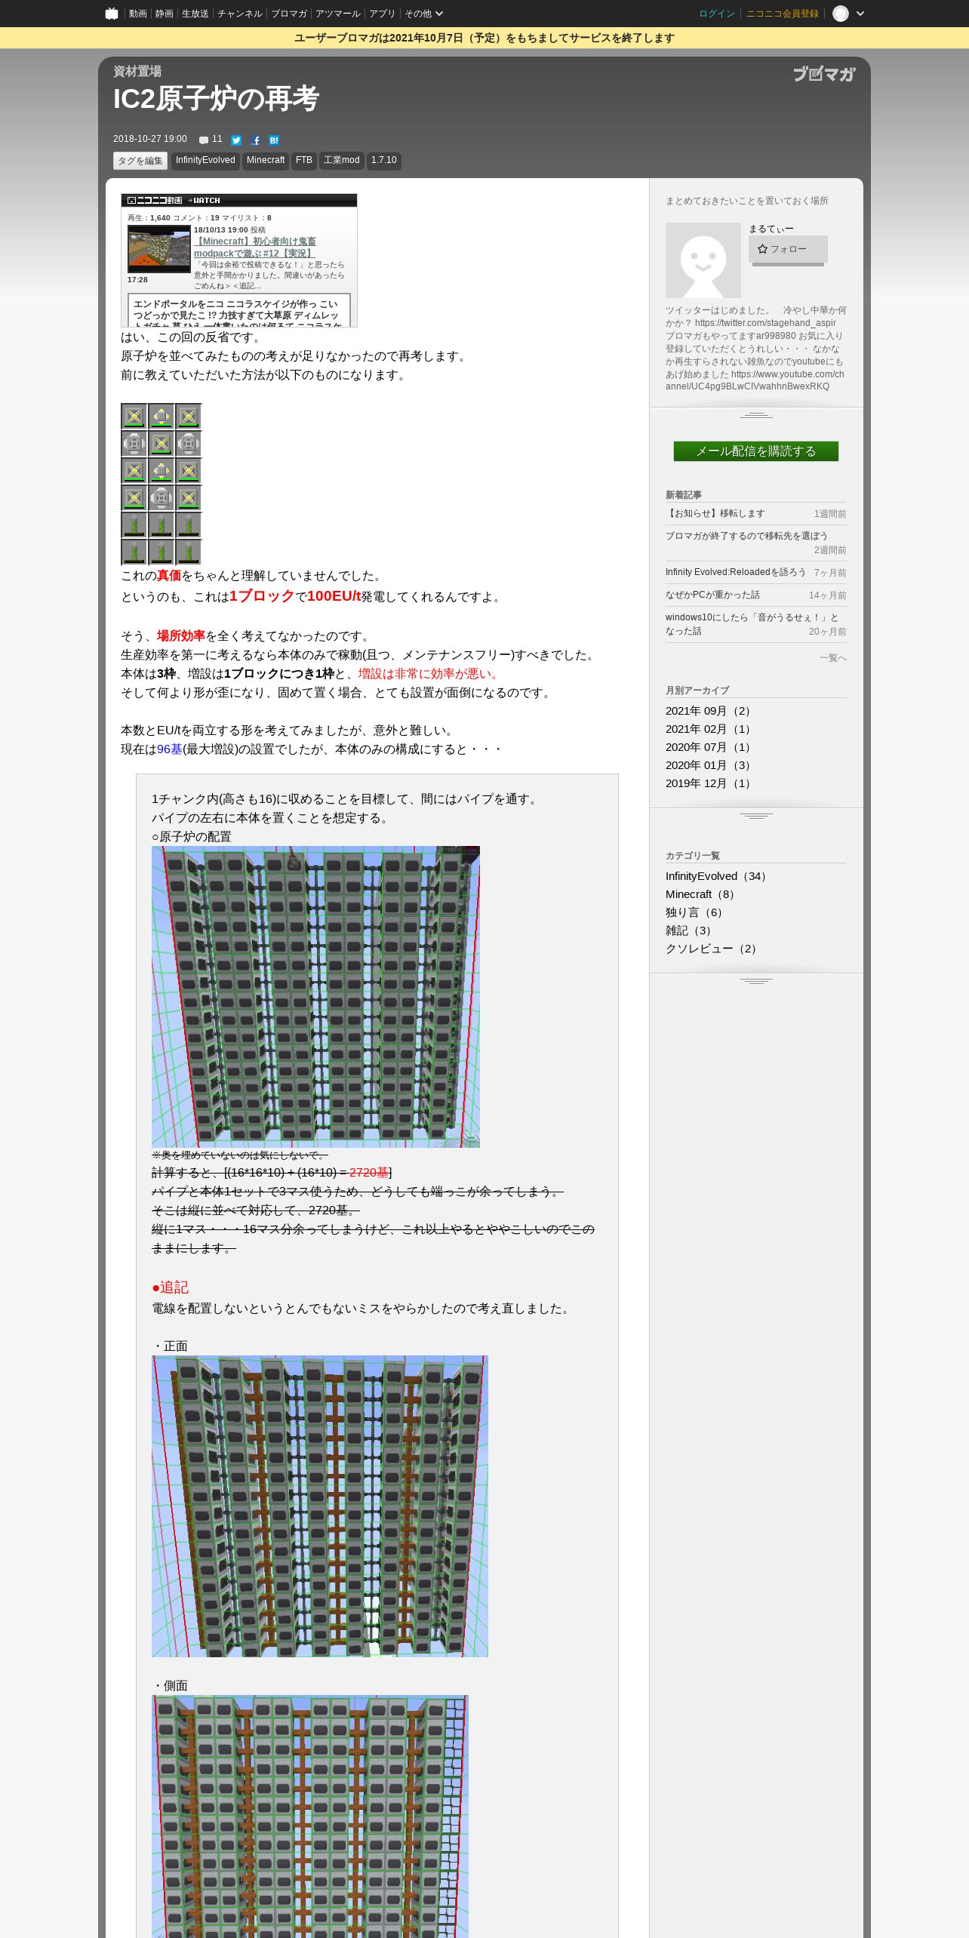Open 【お知らせ】移転します article
Viewport: 969px width, 1938px height.
(x=715, y=513)
